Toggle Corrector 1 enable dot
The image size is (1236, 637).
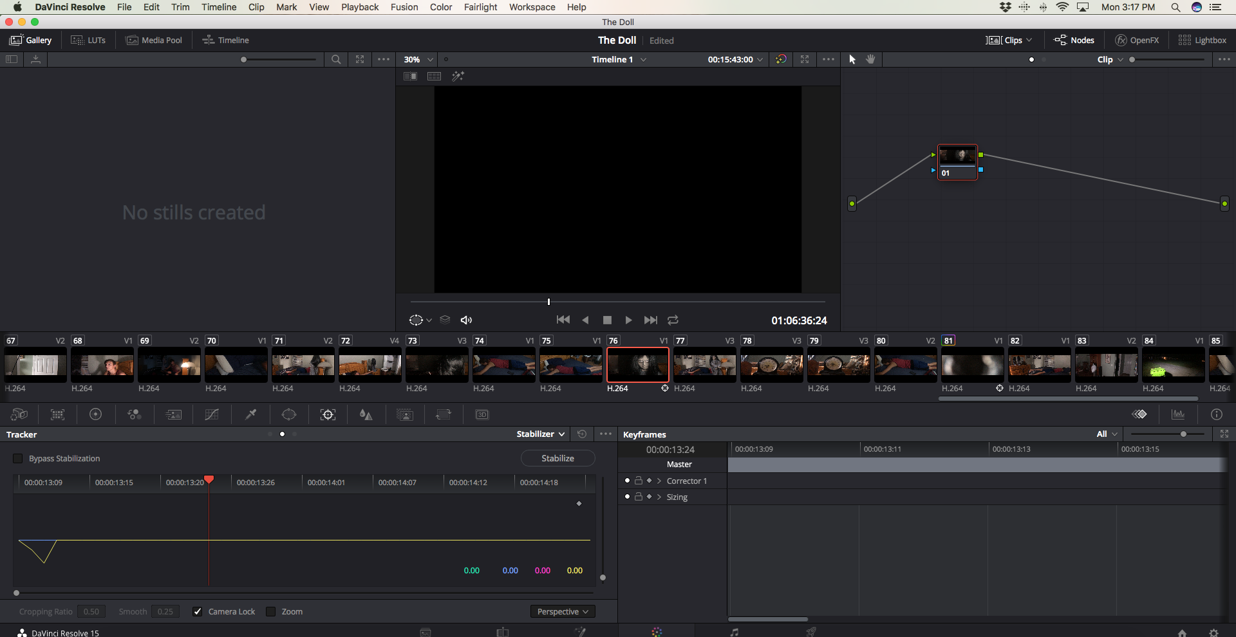click(x=627, y=481)
